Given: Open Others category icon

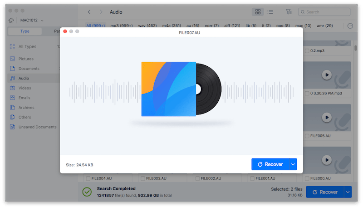Looking at the screenshot, I should (13, 117).
